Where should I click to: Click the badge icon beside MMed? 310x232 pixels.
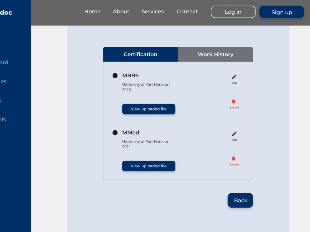point(115,133)
